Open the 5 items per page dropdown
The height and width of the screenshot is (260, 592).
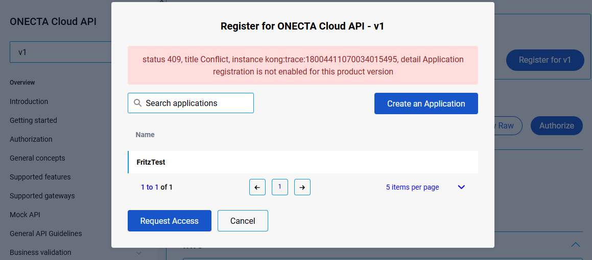425,187
